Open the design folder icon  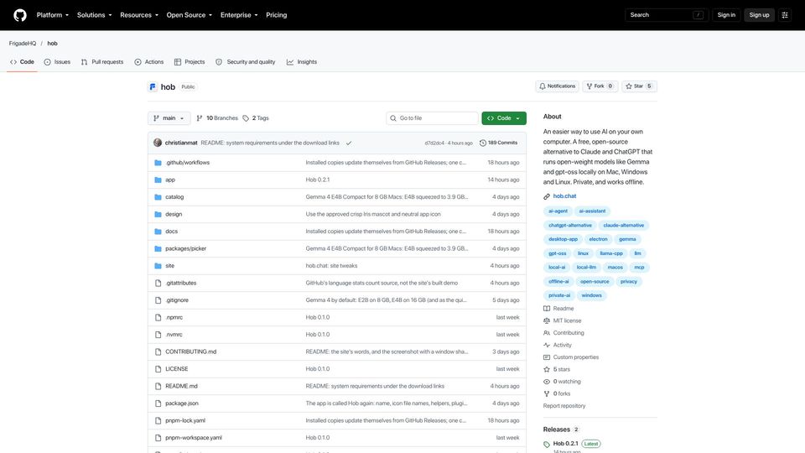coord(158,214)
